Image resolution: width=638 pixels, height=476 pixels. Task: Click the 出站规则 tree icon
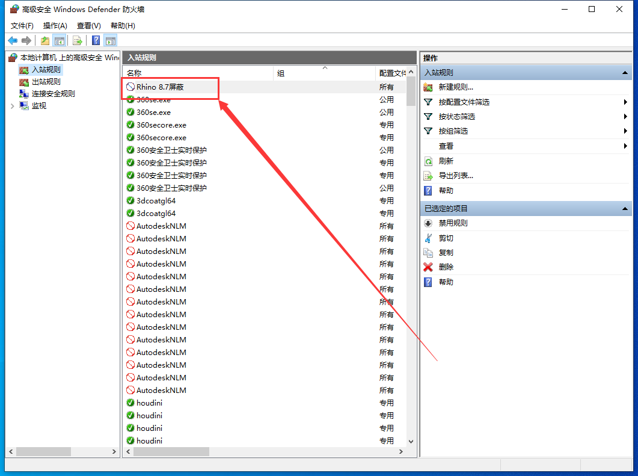point(24,82)
